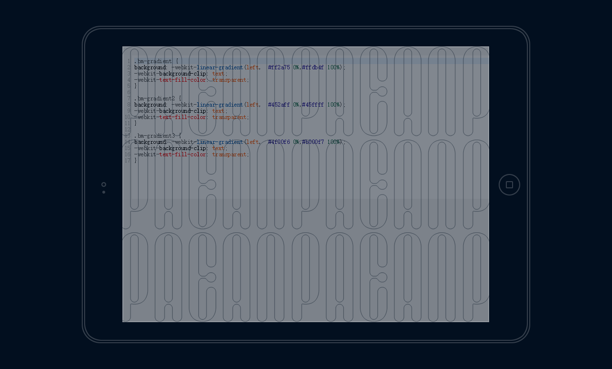Image resolution: width=612 pixels, height=369 pixels.
Task: Click the .bm-gradient selector on line 1
Action: click(153, 61)
